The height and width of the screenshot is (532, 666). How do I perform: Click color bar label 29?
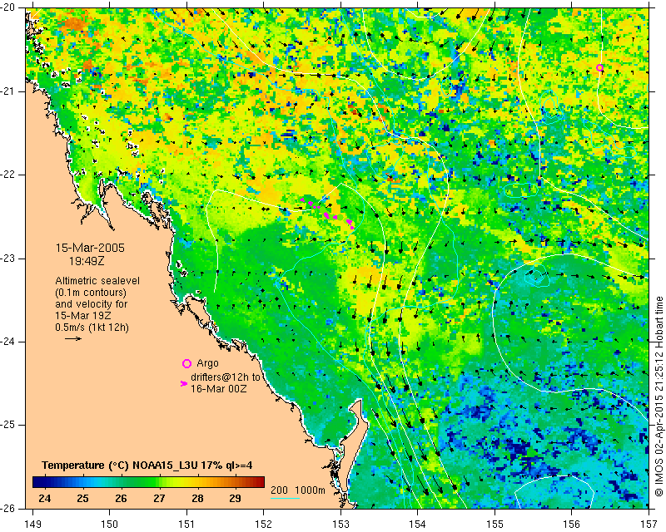pos(236,499)
